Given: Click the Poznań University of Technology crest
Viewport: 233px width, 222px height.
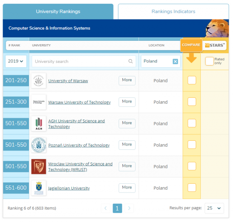Looking at the screenshot, I should pos(39,145).
